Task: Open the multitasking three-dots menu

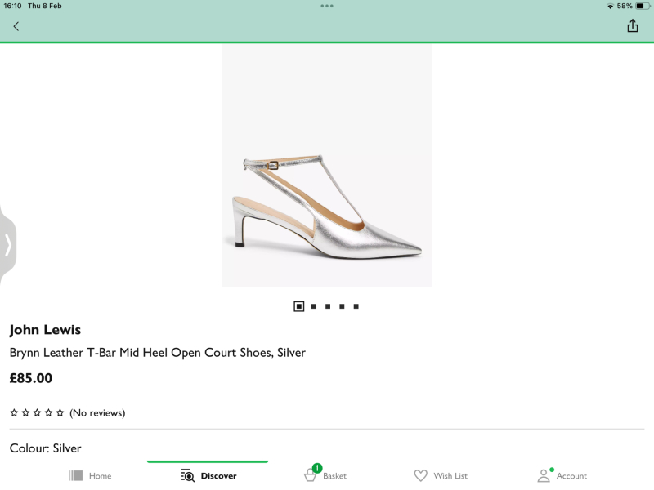Action: [x=326, y=6]
